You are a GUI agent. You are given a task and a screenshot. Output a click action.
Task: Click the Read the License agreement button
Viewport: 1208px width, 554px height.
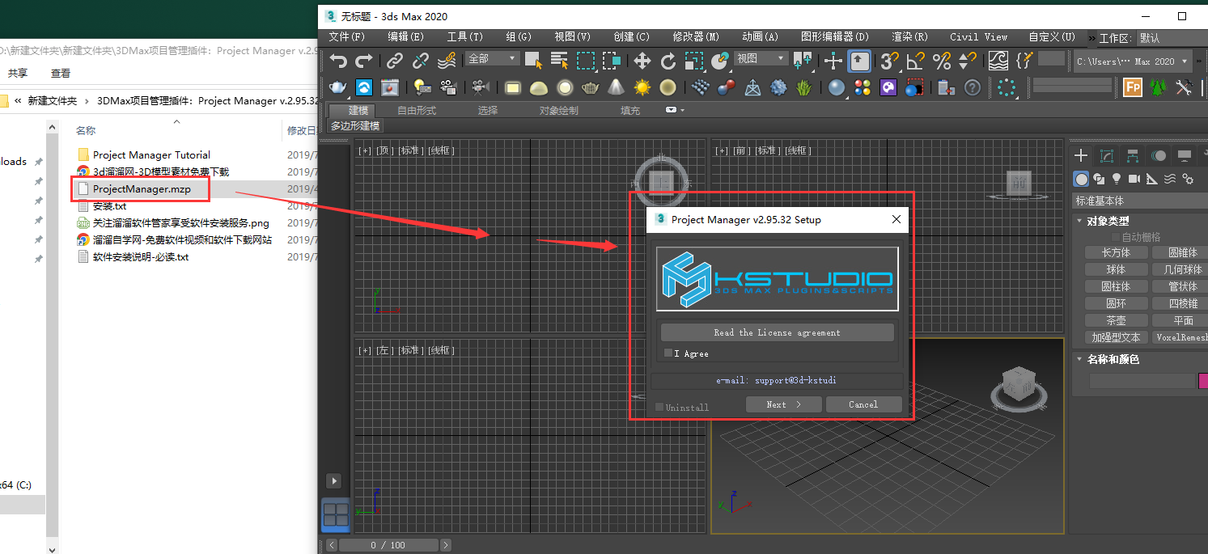778,332
